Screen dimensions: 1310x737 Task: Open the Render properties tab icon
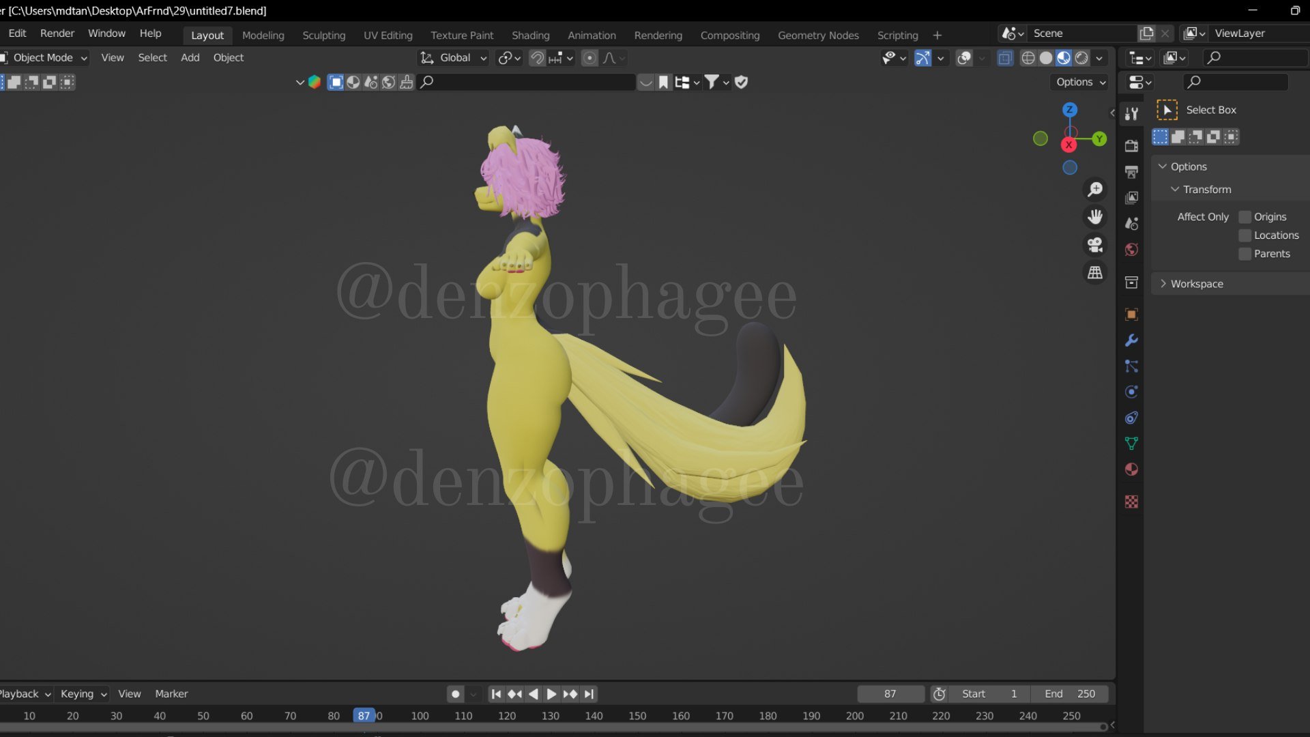[1131, 145]
